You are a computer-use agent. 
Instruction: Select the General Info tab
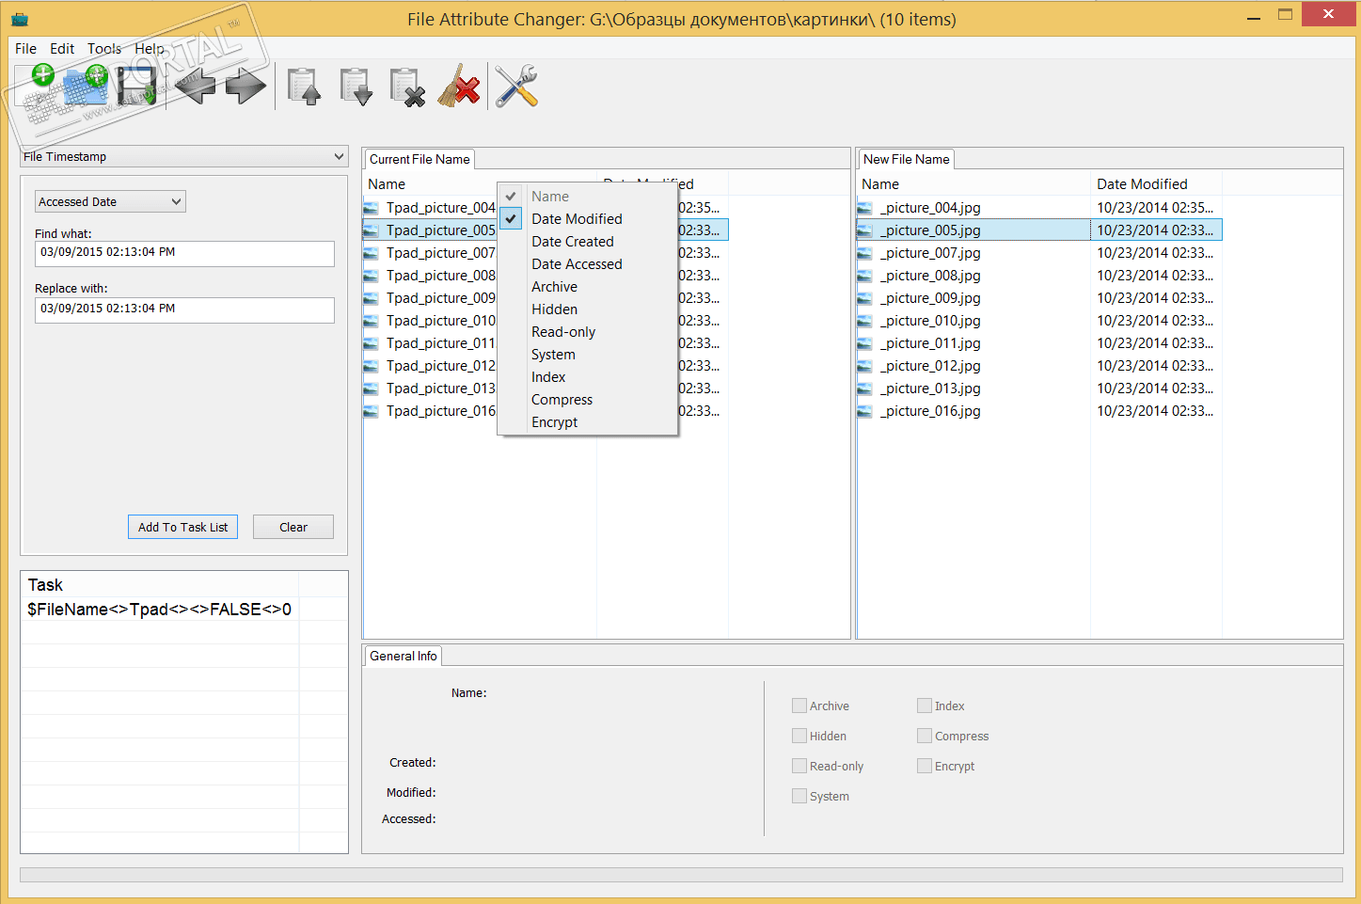(404, 656)
